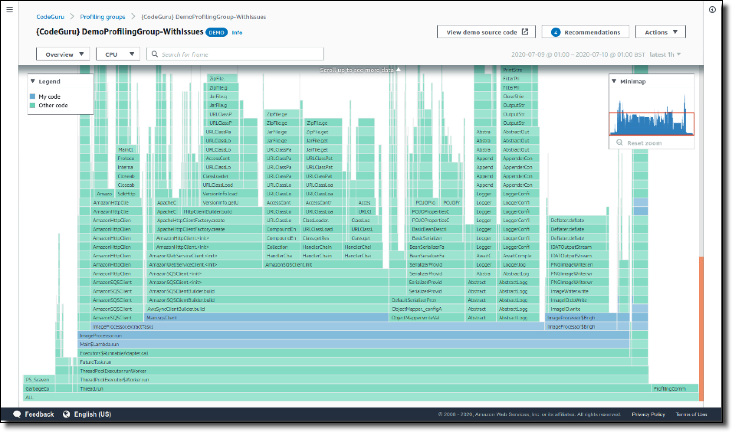Viewport: 732px width, 432px height.
Task: Open the Overview visualization dropdown
Action: point(63,54)
